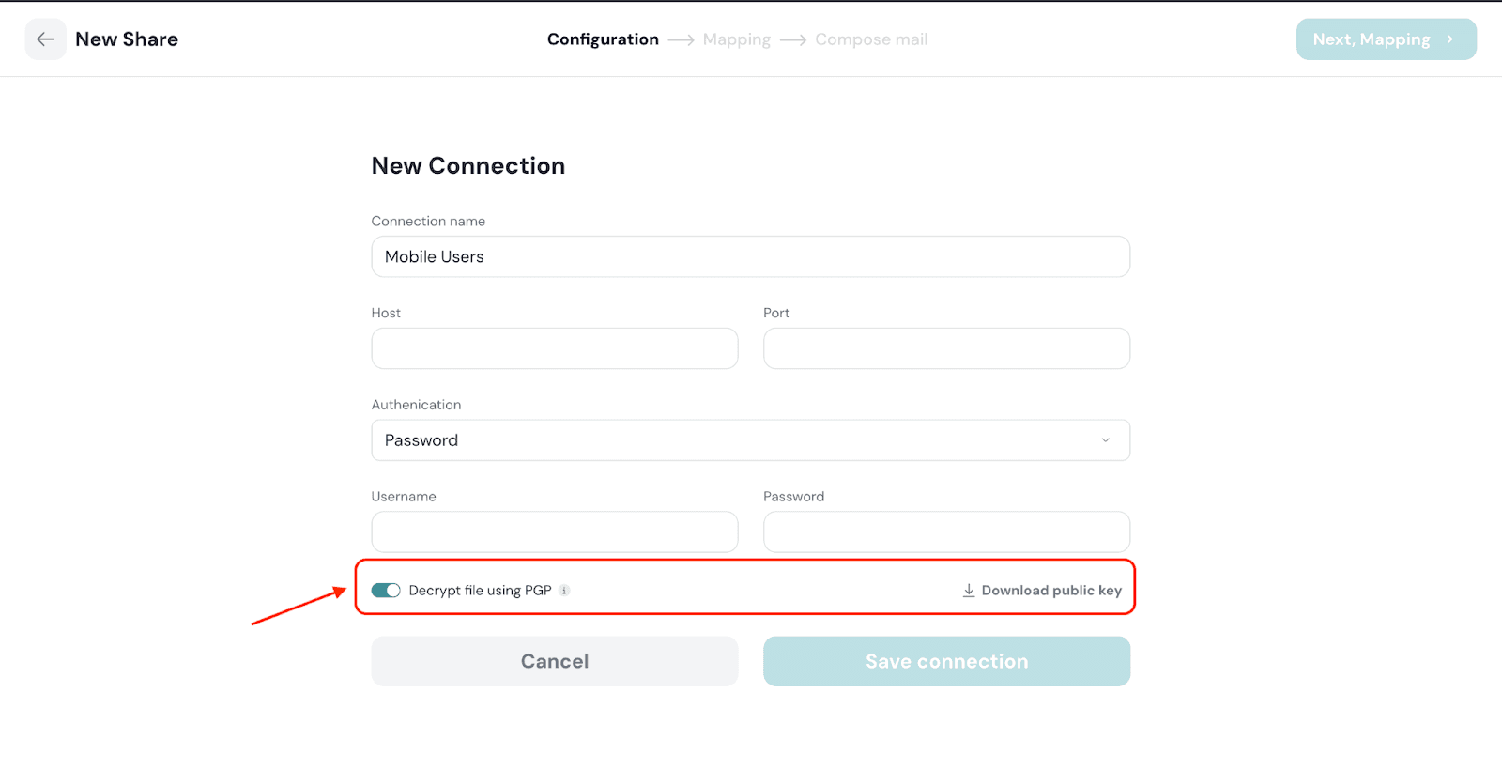Viewport: 1502px width, 770px height.
Task: Click the Authentication dropdown chevron arrow
Action: tap(1106, 440)
